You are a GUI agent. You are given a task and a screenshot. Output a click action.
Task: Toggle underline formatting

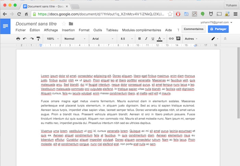[x=153, y=39]
